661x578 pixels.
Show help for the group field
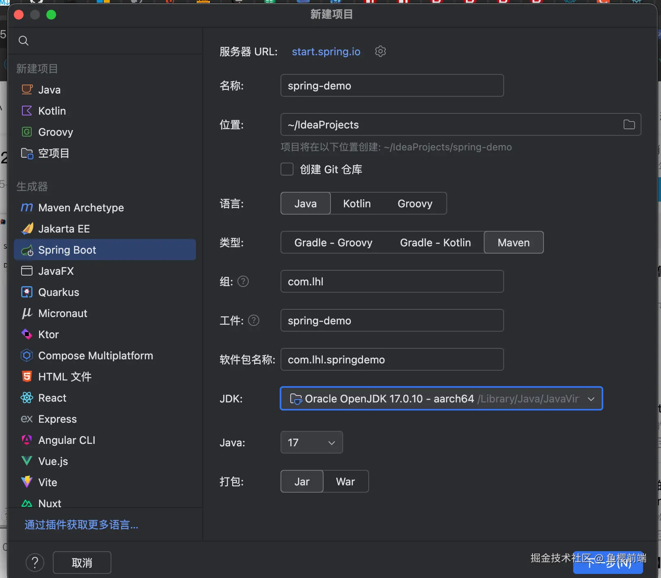[x=243, y=281]
